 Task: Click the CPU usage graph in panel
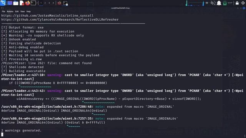pyautogui.click(x=195, y=3)
